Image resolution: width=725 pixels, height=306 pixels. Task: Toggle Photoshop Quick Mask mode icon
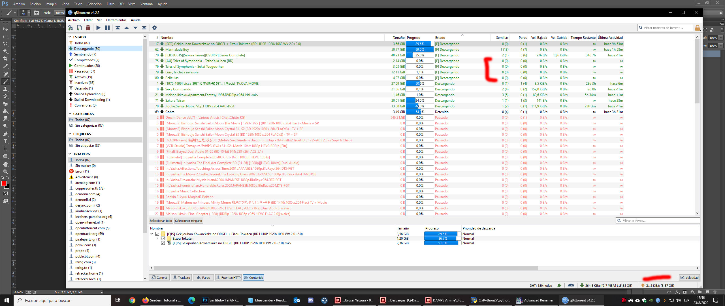5,194
